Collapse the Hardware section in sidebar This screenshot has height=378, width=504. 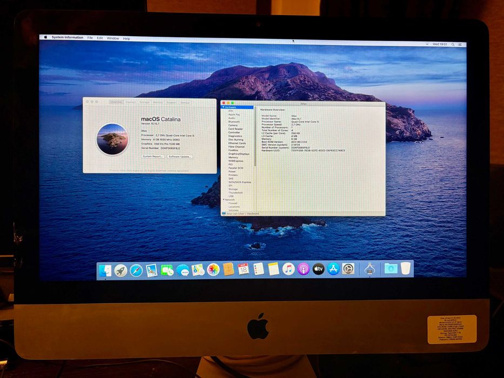[x=224, y=107]
